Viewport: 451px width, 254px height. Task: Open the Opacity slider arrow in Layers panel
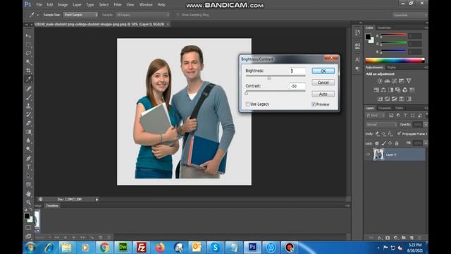click(x=426, y=125)
